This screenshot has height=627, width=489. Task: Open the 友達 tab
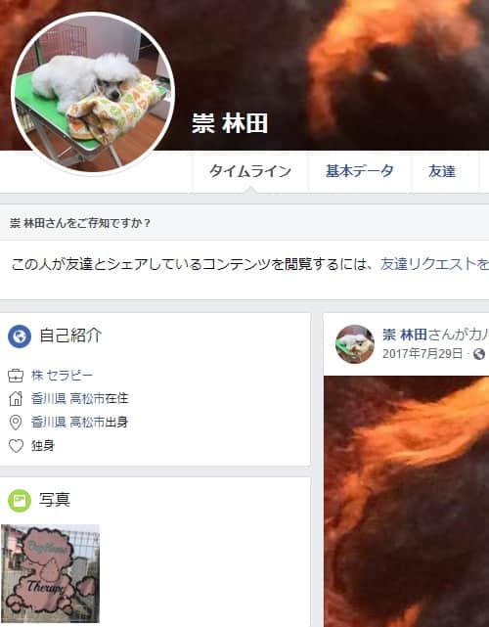coord(442,171)
